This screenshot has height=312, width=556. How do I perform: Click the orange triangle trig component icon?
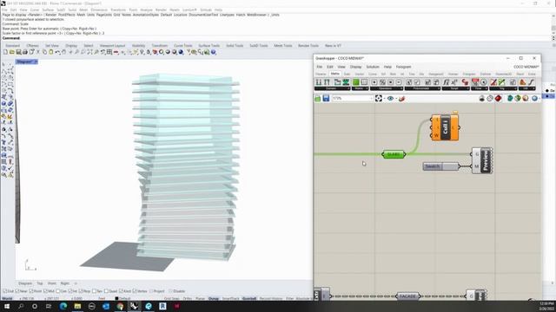tap(523, 82)
